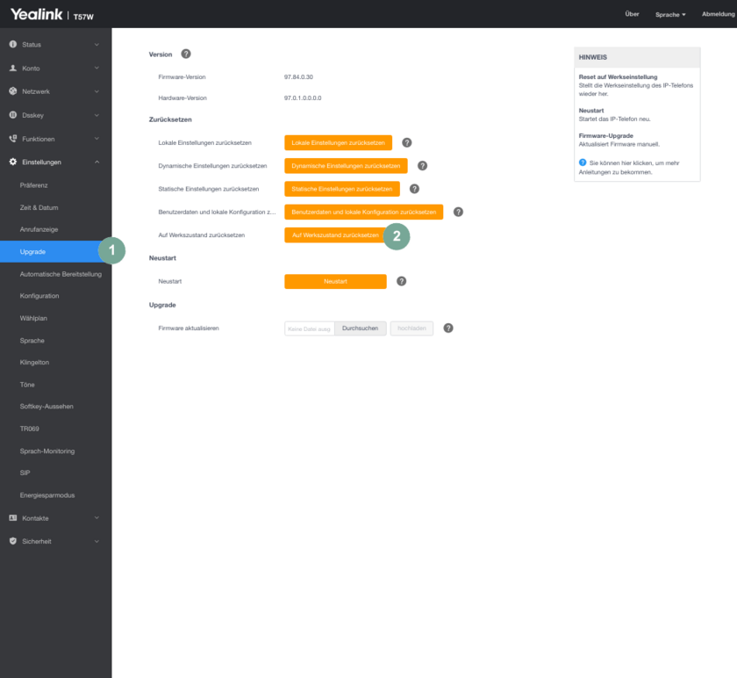This screenshot has width=737, height=678.
Task: Open Zeit & Datum settings page
Action: coord(39,207)
